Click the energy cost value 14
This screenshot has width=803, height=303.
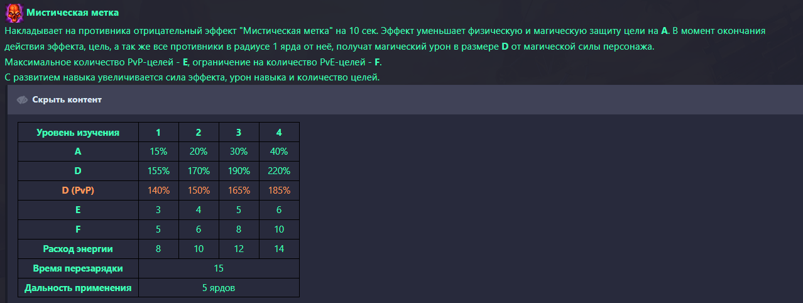point(279,249)
